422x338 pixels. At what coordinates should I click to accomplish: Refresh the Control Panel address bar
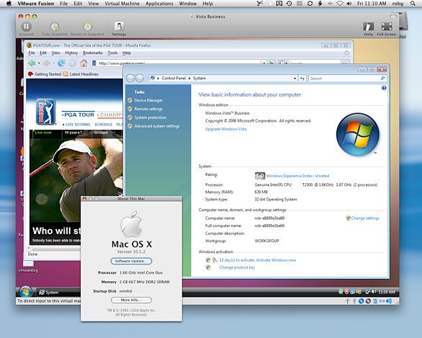302,79
